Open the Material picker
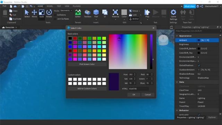Screen dimensions: 222x125 [116, 12]
